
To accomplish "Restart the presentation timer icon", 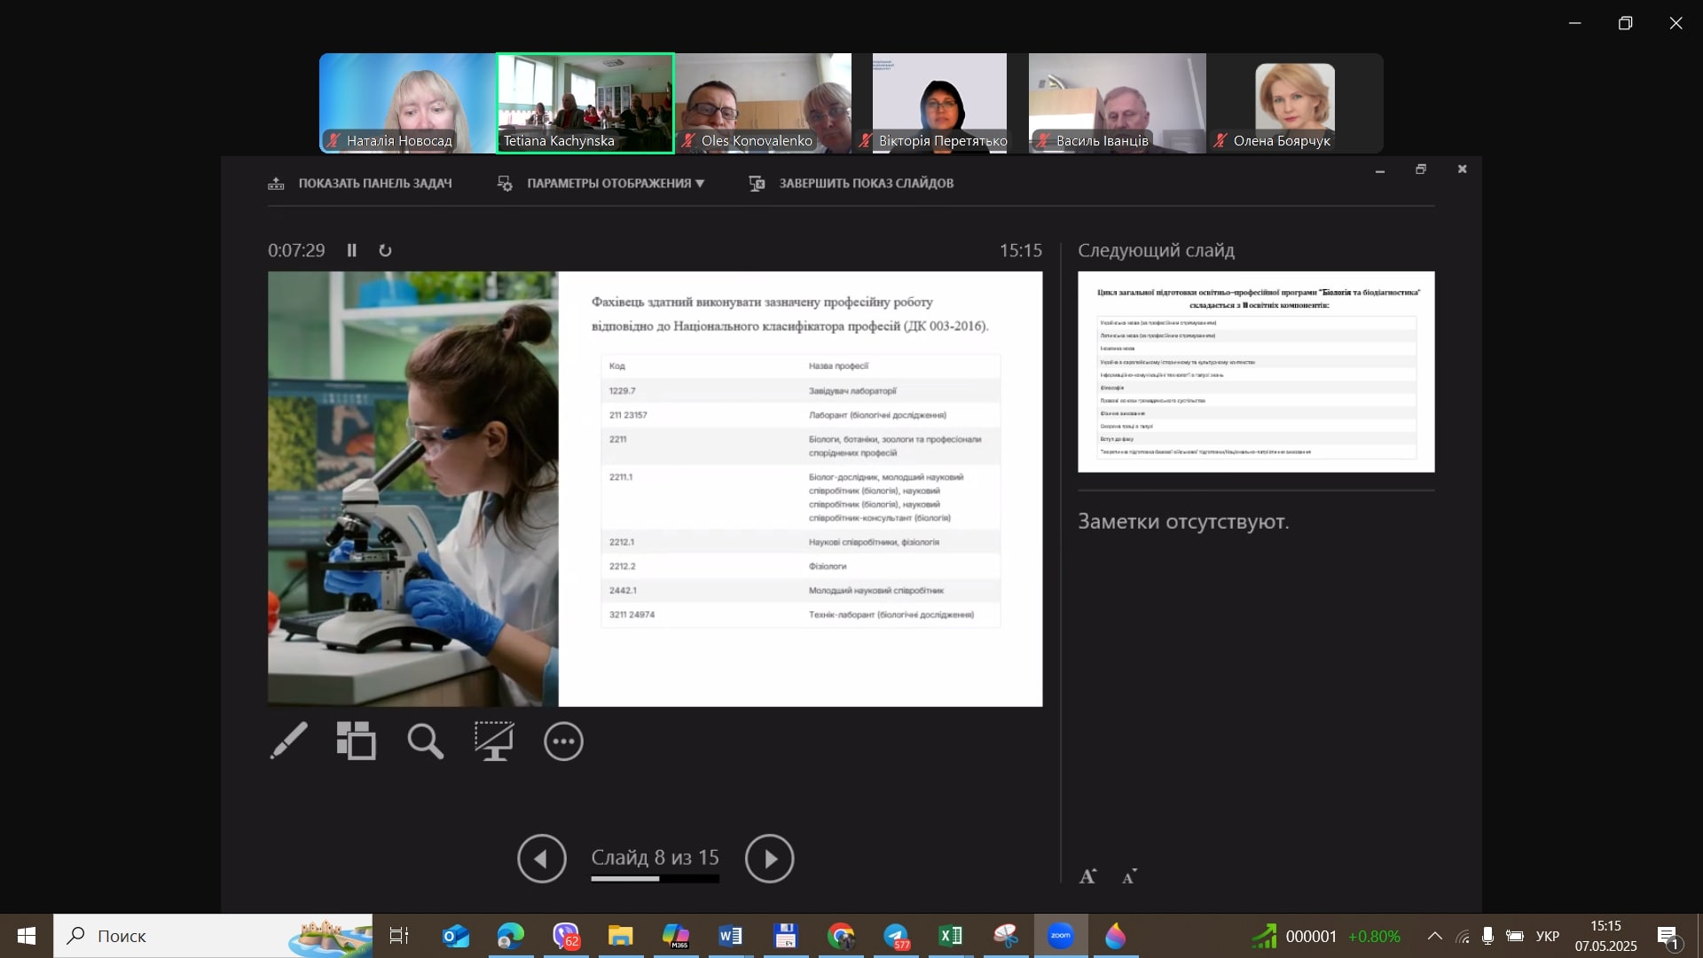I will click(385, 250).
